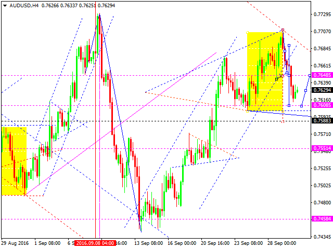This screenshot has height=249, width=333.
Task: Click time axis label 29 Aug 2016
Action: click(x=15, y=243)
